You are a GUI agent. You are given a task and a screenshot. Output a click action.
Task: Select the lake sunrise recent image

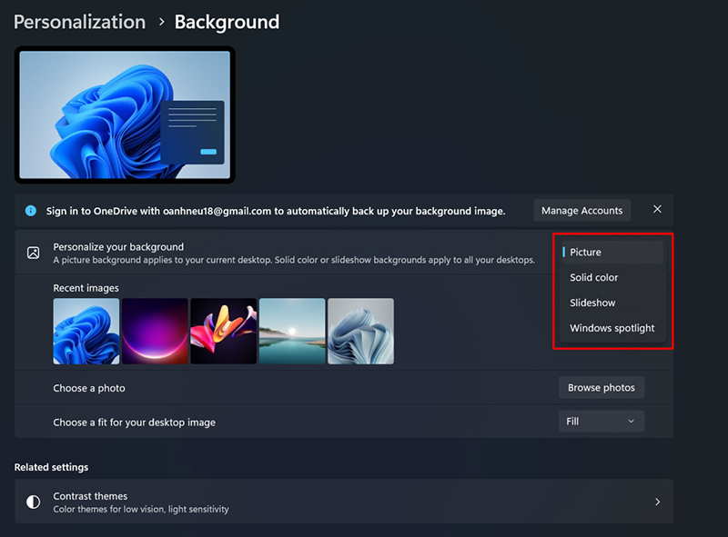pos(292,331)
